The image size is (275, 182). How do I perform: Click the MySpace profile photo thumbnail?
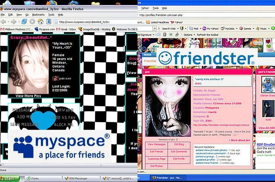tap(29, 67)
